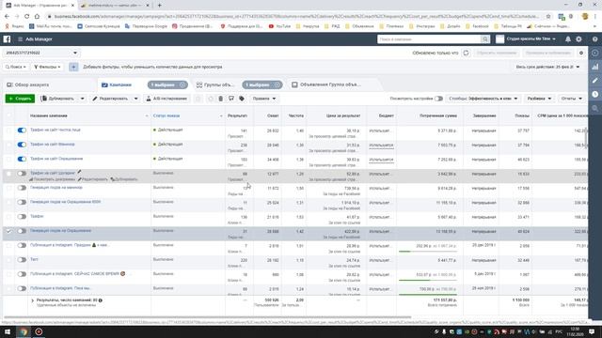
Task: Switch to the second browser tab
Action: pos(114,6)
